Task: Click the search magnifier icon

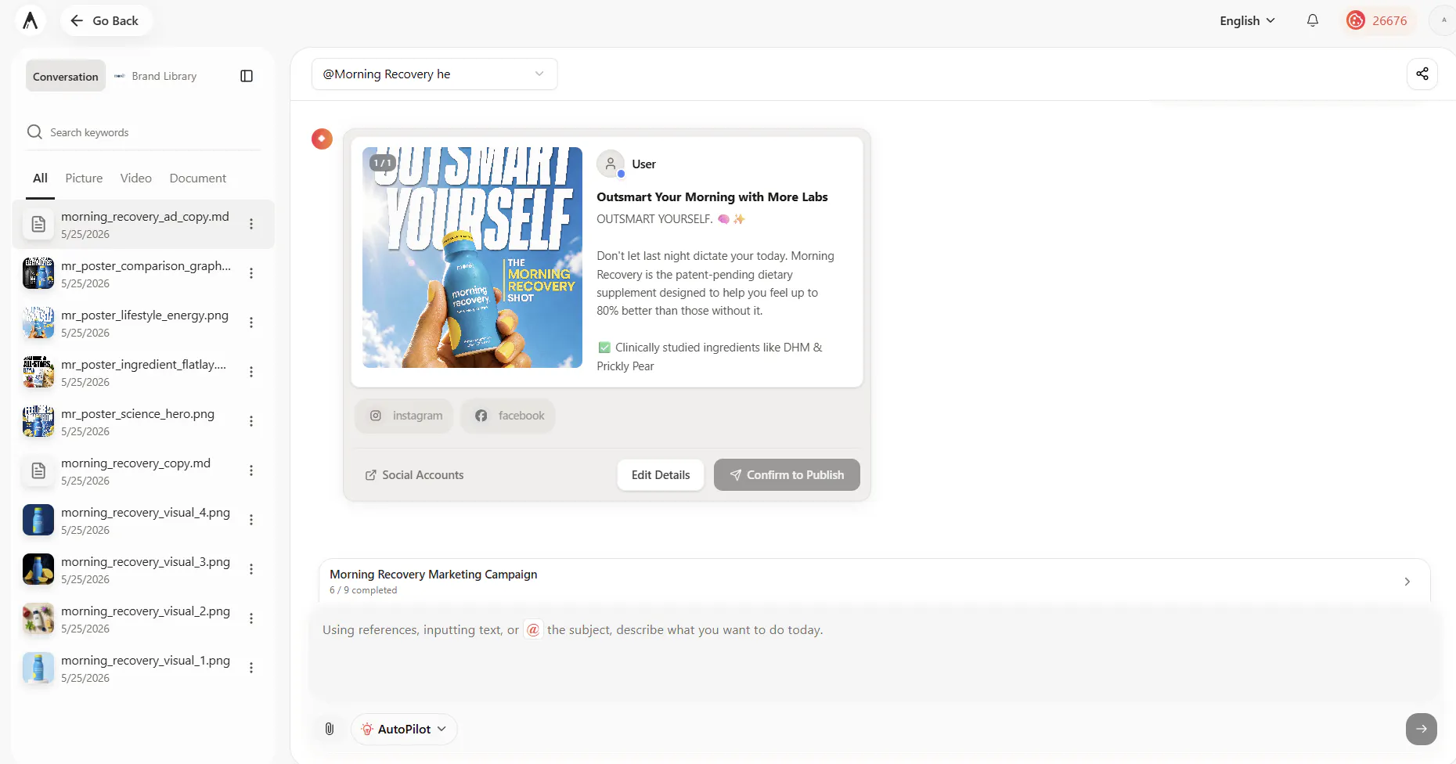Action: coord(34,132)
